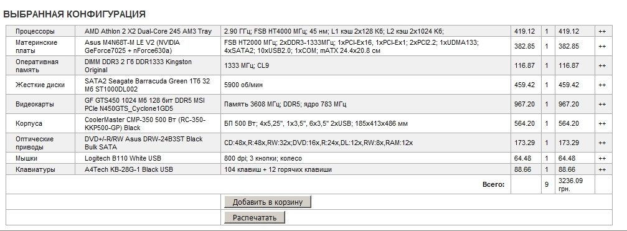
Task: Select AMD Athlon 2 X2 processor name
Action: 148,31
